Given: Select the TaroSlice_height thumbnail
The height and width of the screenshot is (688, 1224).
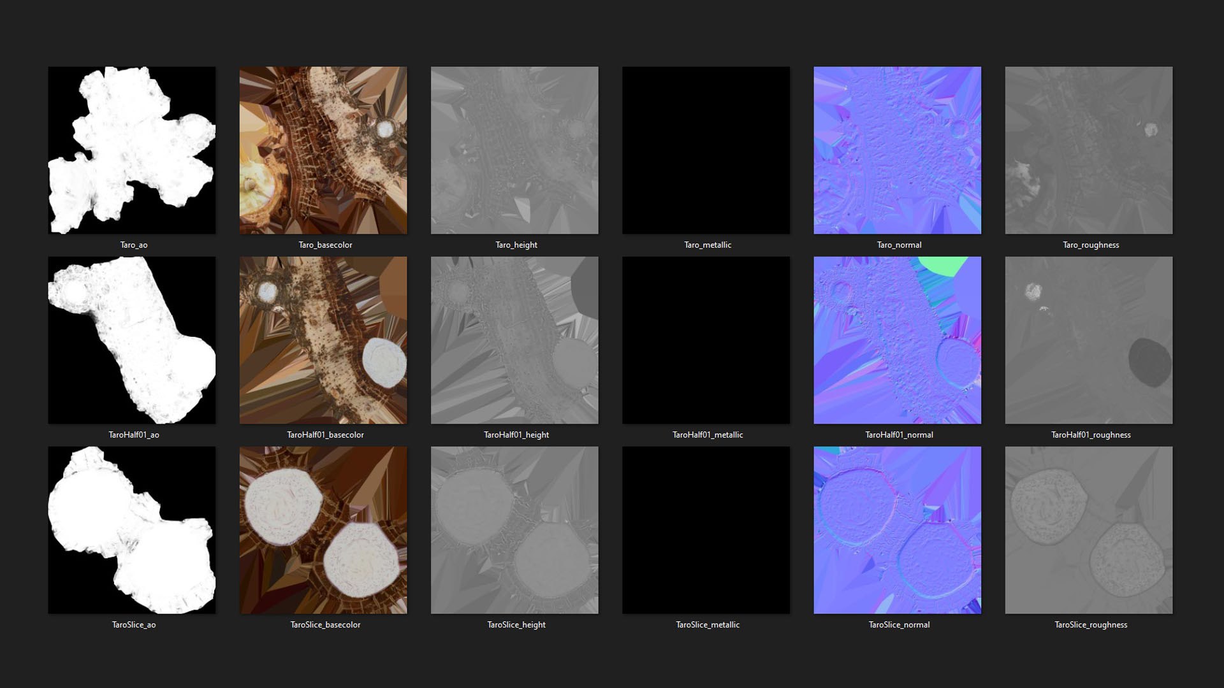Looking at the screenshot, I should click(x=514, y=529).
